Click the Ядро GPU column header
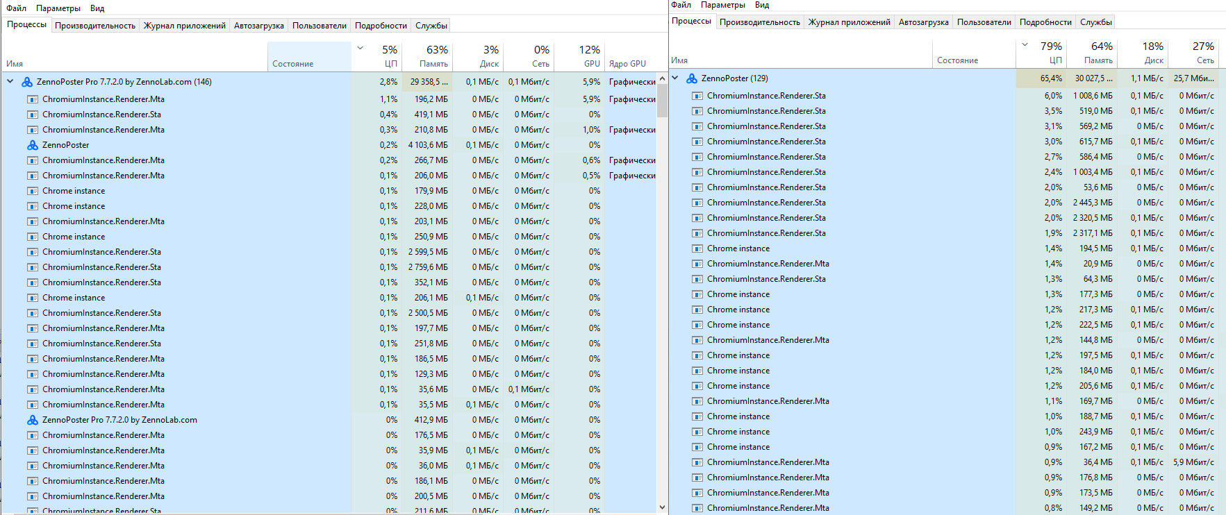 click(631, 56)
